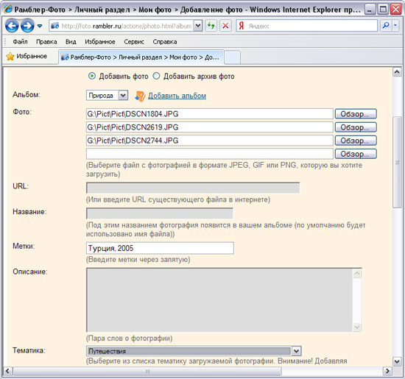405x379 pixels.
Task: Open the Вид menu
Action: 71,42
